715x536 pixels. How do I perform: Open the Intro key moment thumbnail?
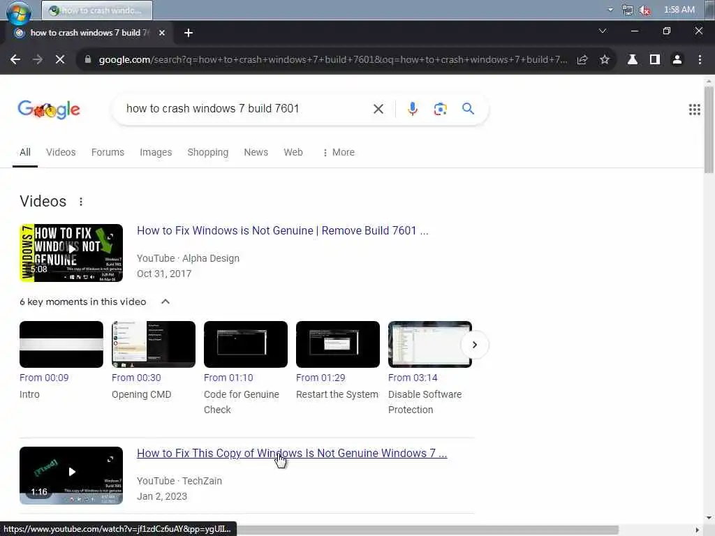(61, 345)
